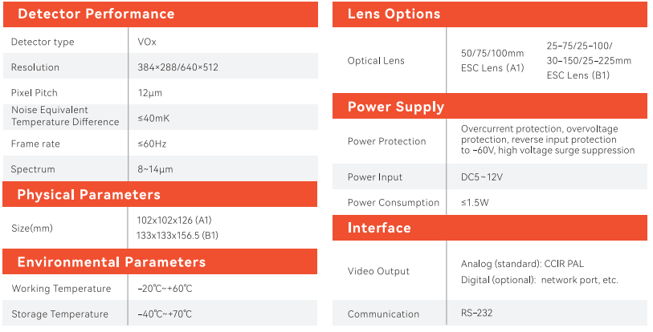Select the Physical Parameters header
The height and width of the screenshot is (332, 653).
88,195
